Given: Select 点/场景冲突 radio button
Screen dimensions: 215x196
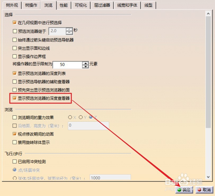Looking at the screenshot, I should 15,170.
